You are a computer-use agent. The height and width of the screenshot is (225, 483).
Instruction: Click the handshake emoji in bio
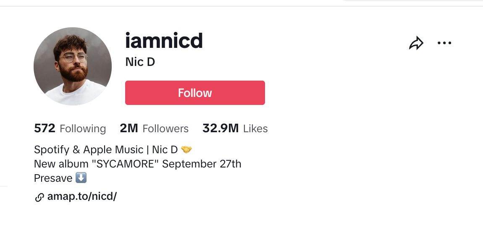(186, 150)
